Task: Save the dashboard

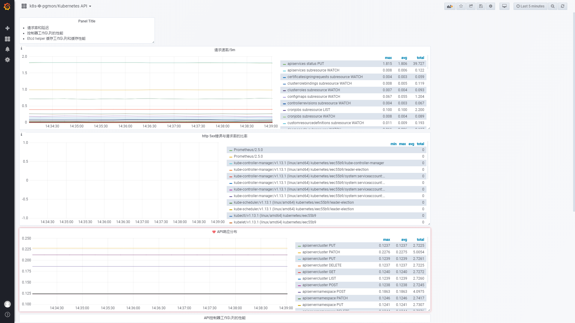Action: pyautogui.click(x=481, y=6)
